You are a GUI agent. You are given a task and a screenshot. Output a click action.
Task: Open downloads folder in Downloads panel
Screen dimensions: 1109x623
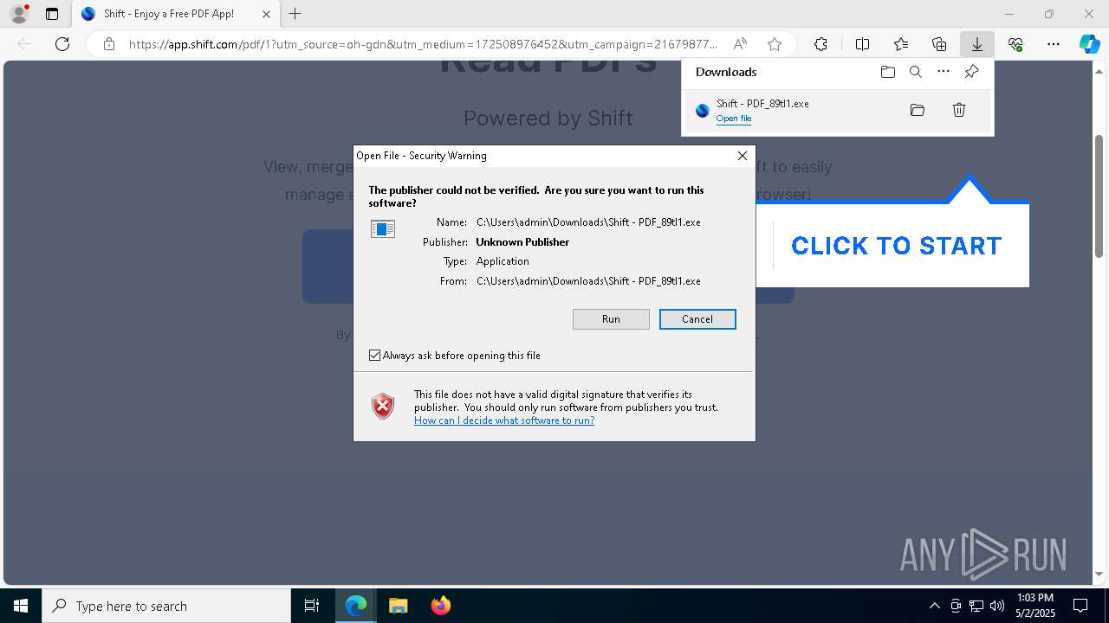tap(887, 72)
